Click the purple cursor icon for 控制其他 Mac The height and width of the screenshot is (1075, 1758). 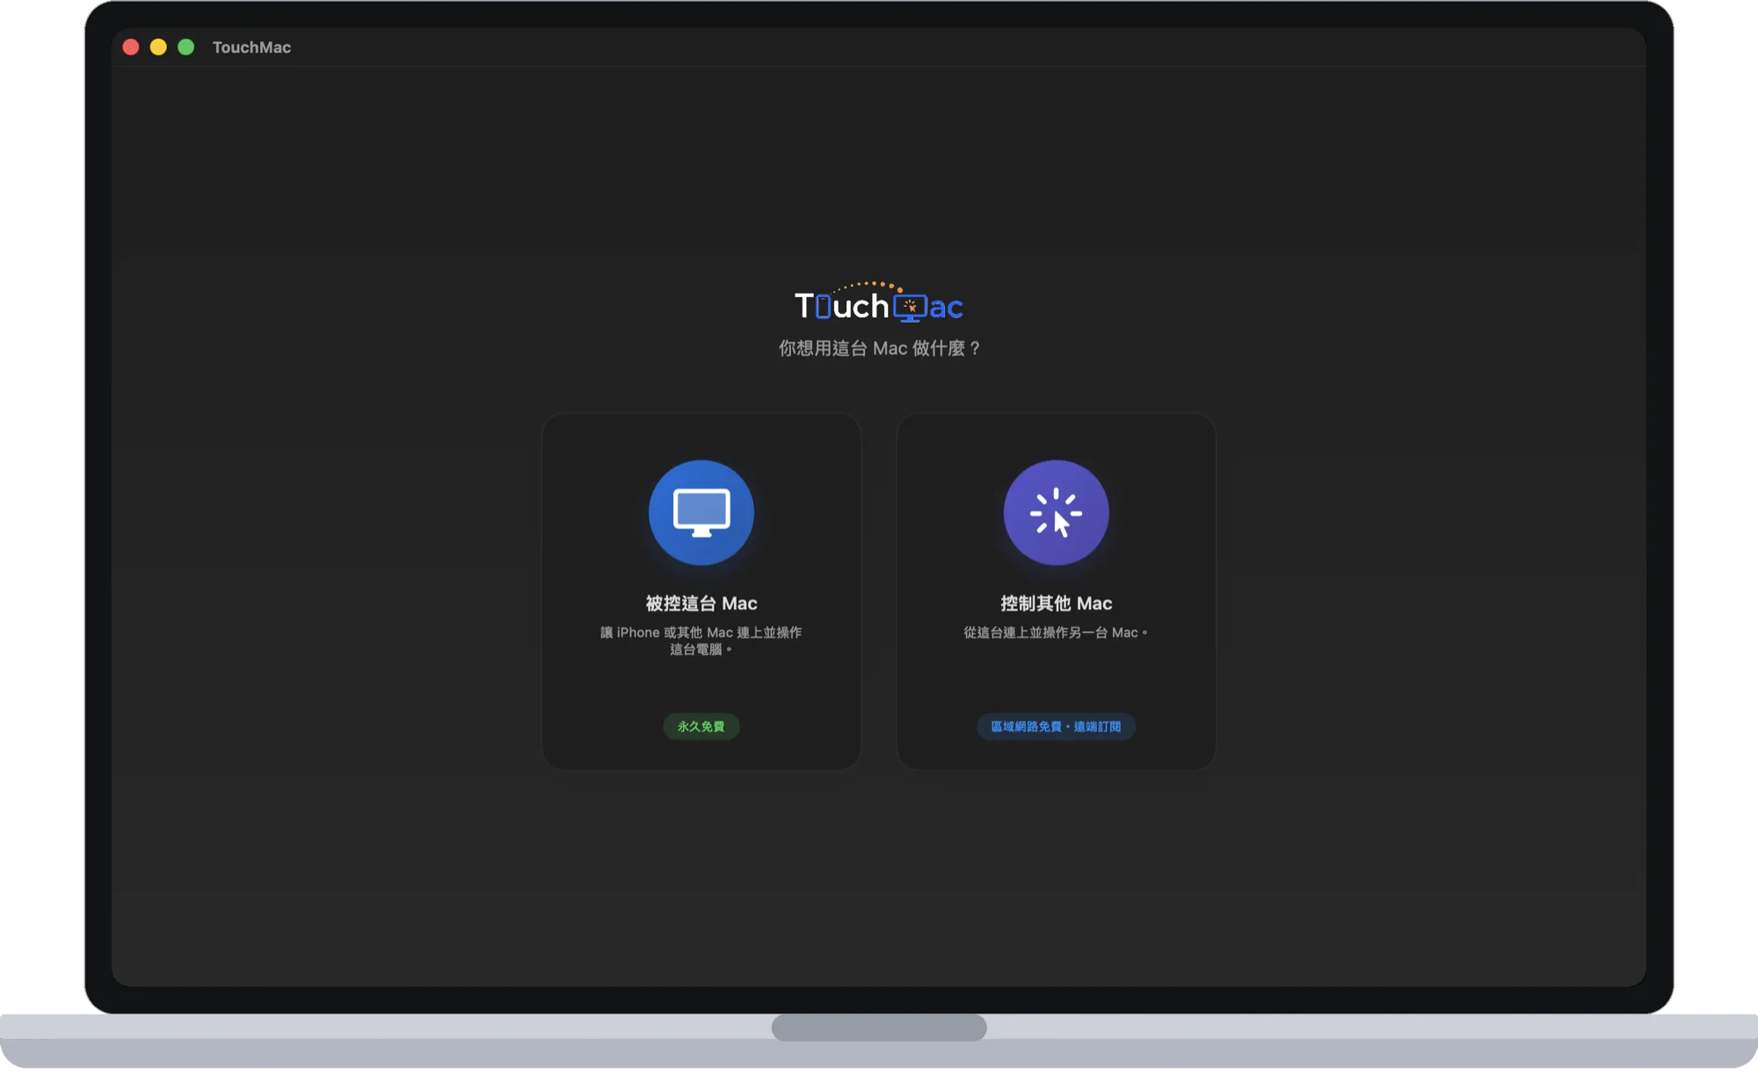[1056, 512]
